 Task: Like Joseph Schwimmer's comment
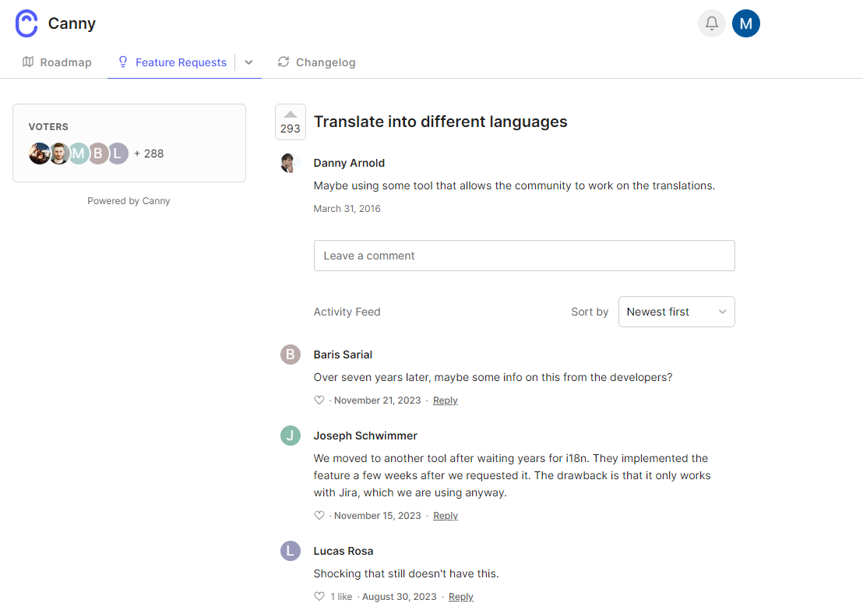coord(319,515)
